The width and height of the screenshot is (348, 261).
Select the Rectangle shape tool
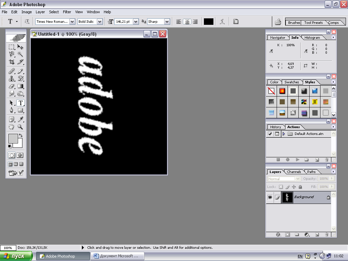20,110
